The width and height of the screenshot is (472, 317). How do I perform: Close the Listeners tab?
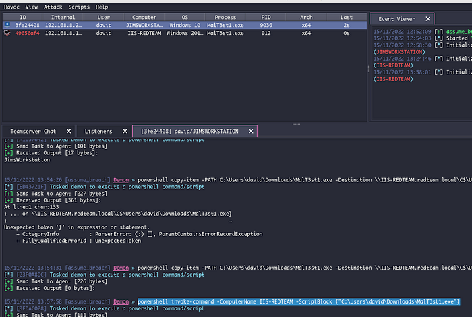pos(125,132)
